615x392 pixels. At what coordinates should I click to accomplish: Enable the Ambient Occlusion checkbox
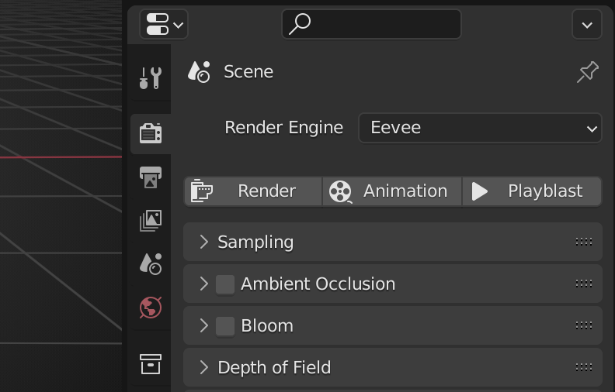point(225,284)
